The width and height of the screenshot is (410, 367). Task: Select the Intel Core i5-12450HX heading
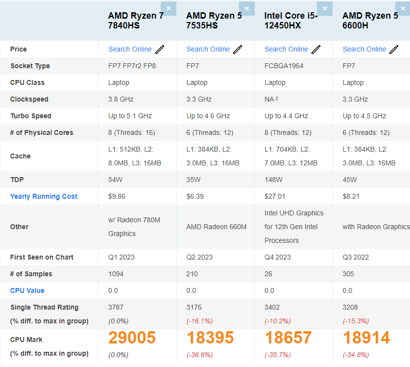(291, 21)
